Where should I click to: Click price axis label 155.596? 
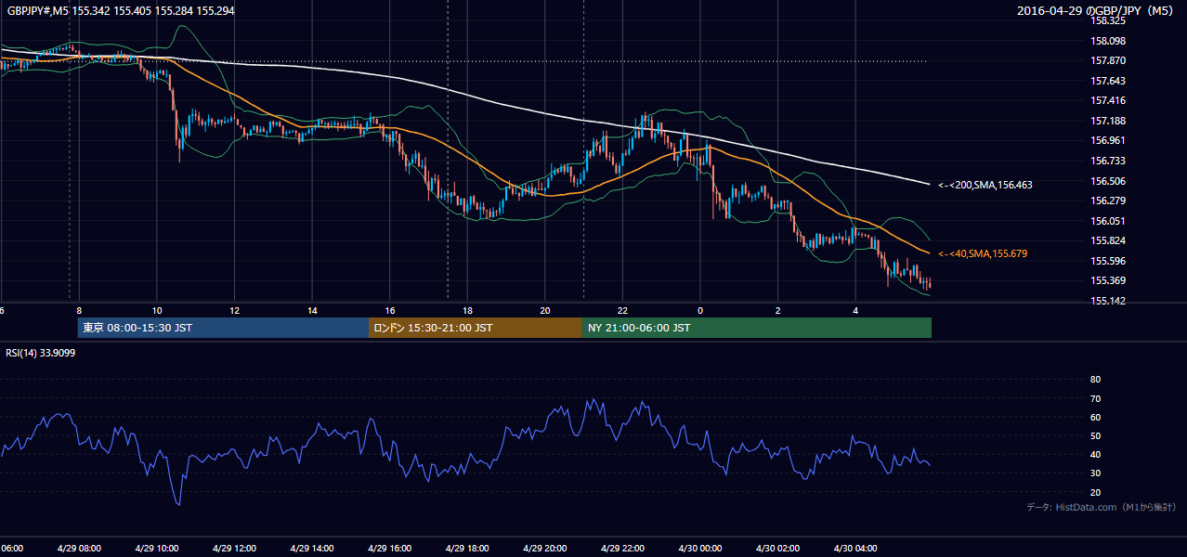(x=1109, y=261)
